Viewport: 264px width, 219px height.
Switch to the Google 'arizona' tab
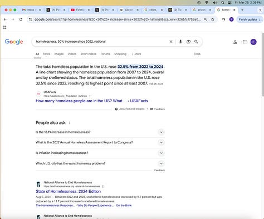[202, 10]
